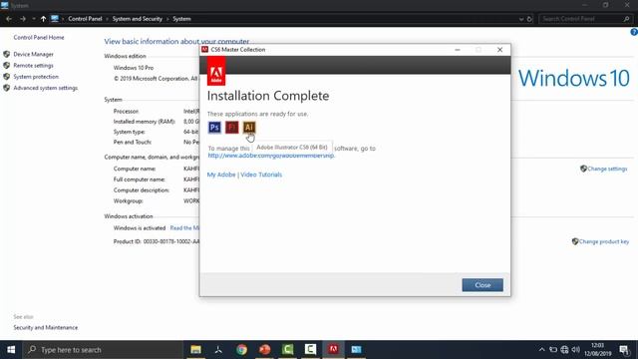This screenshot has height=359, width=638.
Task: Open Control Panel help question icon
Action: (x=634, y=32)
